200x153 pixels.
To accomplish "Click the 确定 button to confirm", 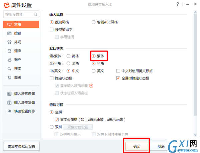I will [137, 146].
